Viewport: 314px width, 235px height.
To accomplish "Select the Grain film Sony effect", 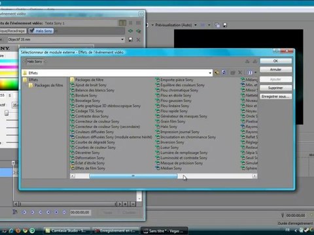I will tap(173, 121).
